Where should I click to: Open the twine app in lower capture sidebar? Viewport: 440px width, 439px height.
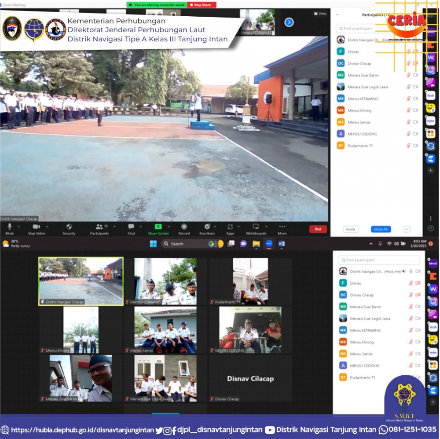pos(433,352)
